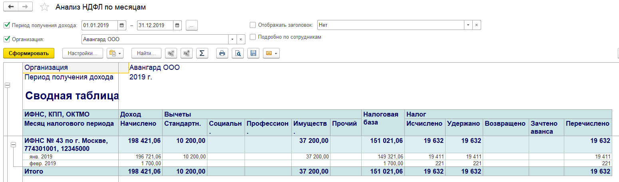Calculate sum of selected cells
619x182 pixels.
[202, 53]
